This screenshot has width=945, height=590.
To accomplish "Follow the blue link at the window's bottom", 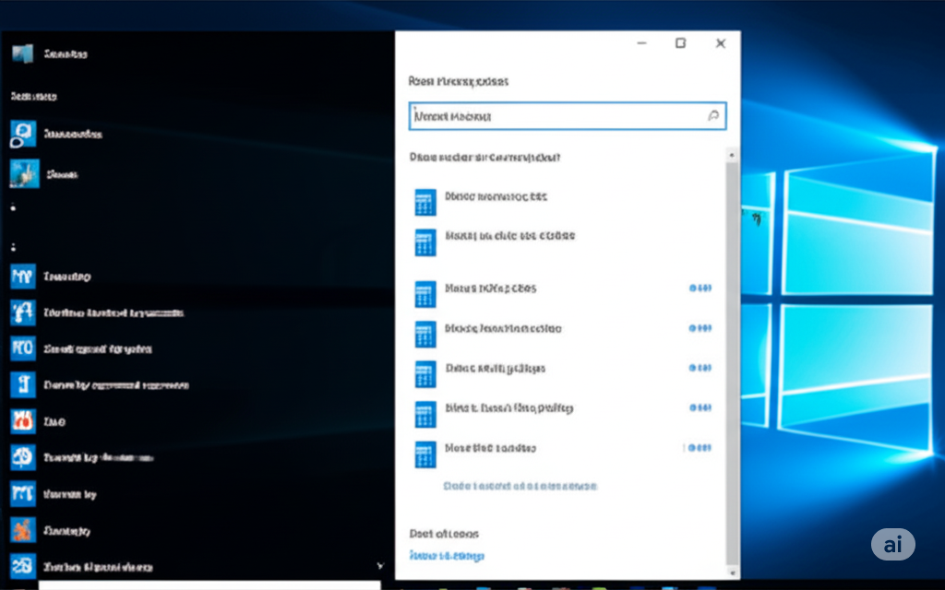I will [x=447, y=556].
